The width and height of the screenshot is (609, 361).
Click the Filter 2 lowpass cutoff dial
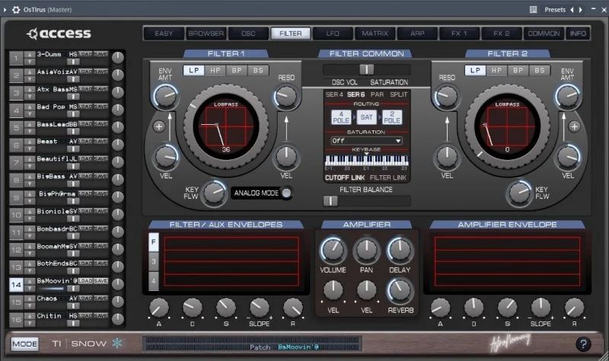(x=507, y=126)
